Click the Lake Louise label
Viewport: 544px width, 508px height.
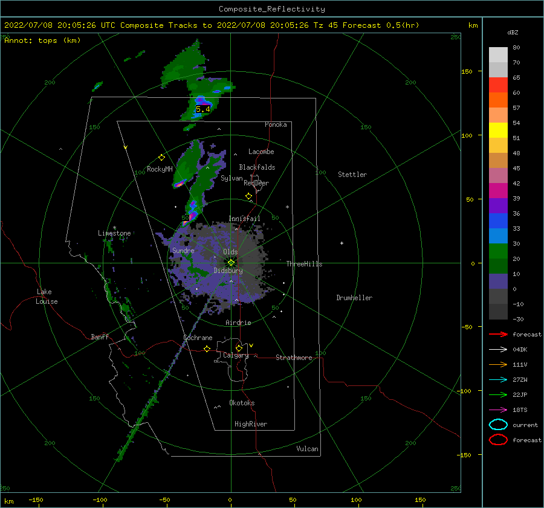pos(47,297)
